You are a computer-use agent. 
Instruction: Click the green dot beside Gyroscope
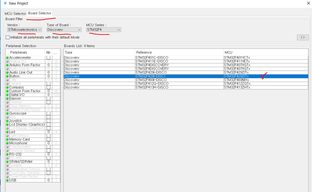pos(7,113)
